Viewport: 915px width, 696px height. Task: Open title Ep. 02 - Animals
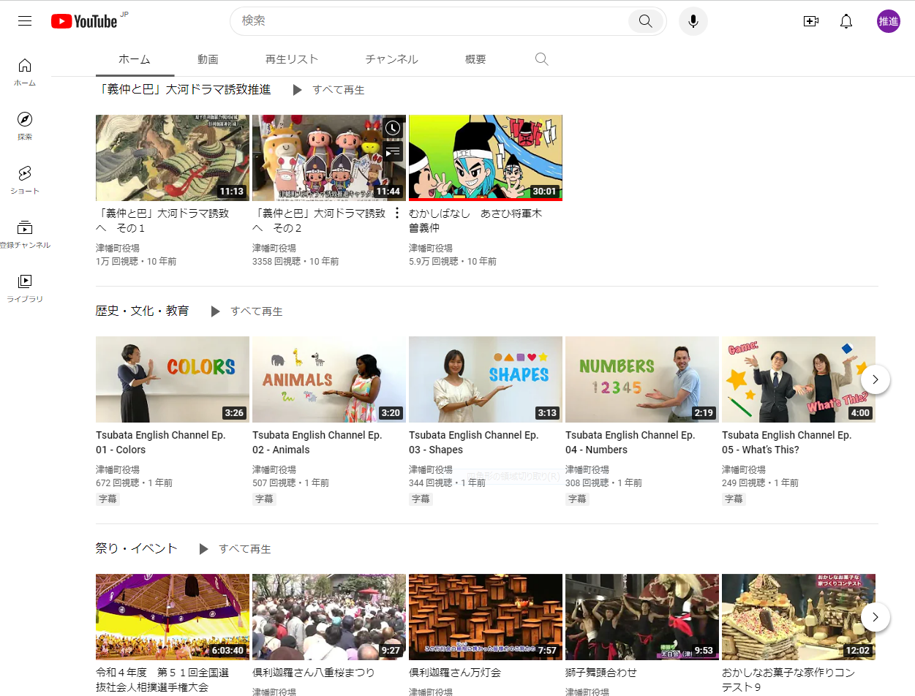point(317,442)
